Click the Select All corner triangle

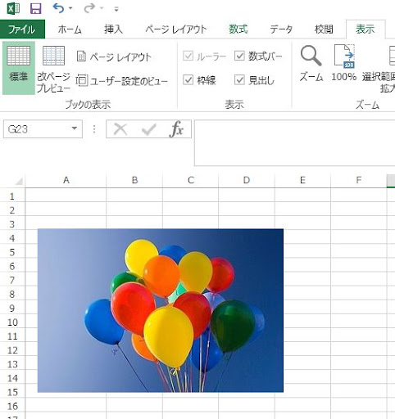click(19, 181)
